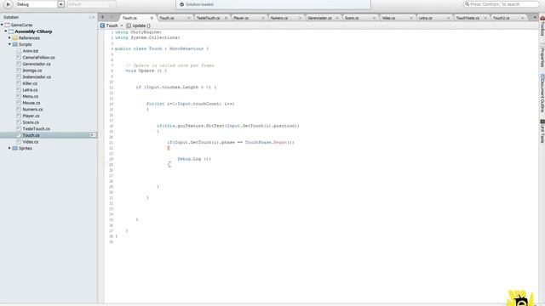Switch to the TesteTouch.cs tab
Screen dimensions: 545x306
pyautogui.click(x=208, y=18)
